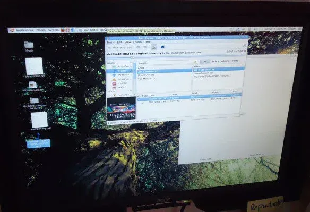310x212 pixels.
Task: Select the highlighted audio file on desktop
Action: click(x=38, y=141)
